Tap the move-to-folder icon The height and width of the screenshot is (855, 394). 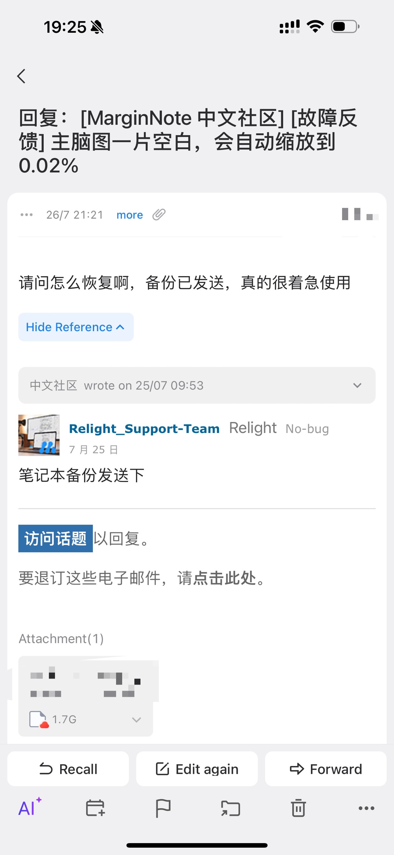[x=231, y=808]
